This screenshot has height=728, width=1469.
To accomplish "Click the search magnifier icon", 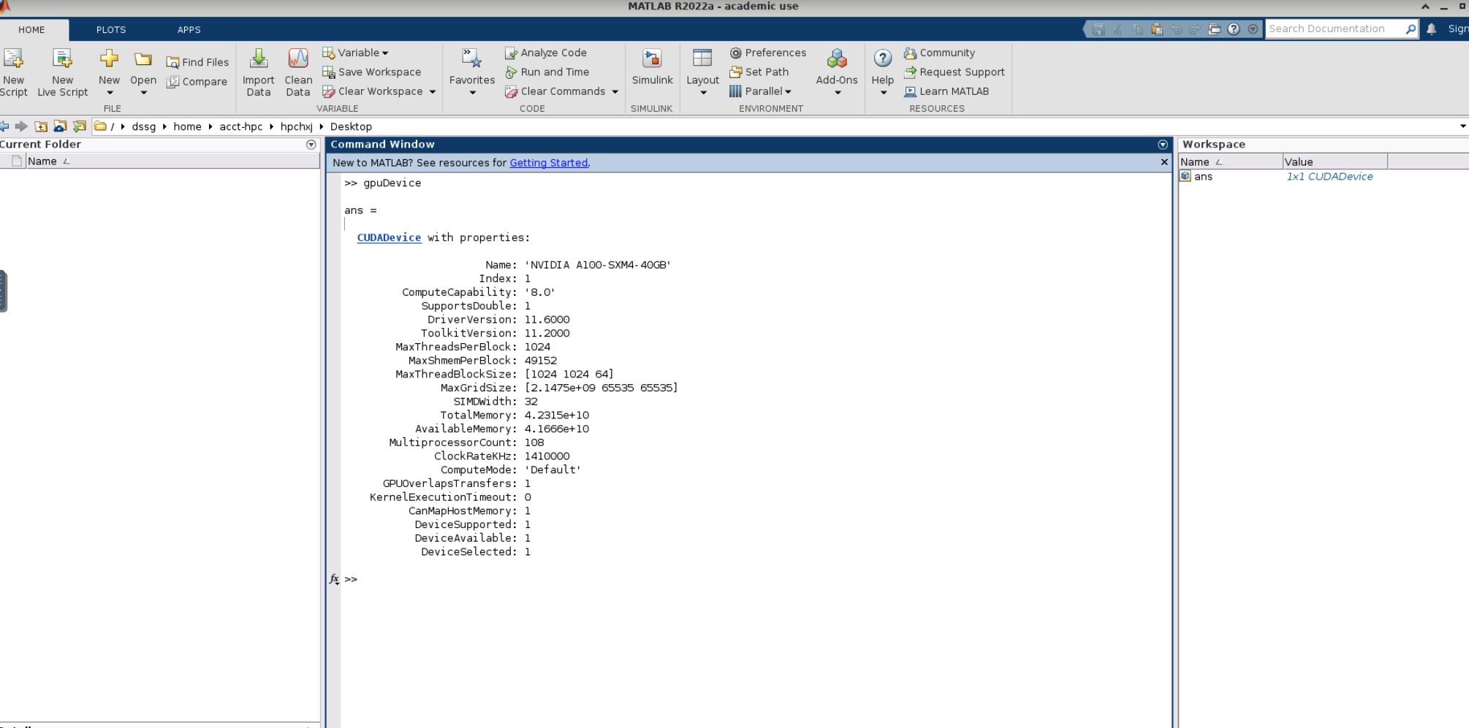I will [1411, 29].
